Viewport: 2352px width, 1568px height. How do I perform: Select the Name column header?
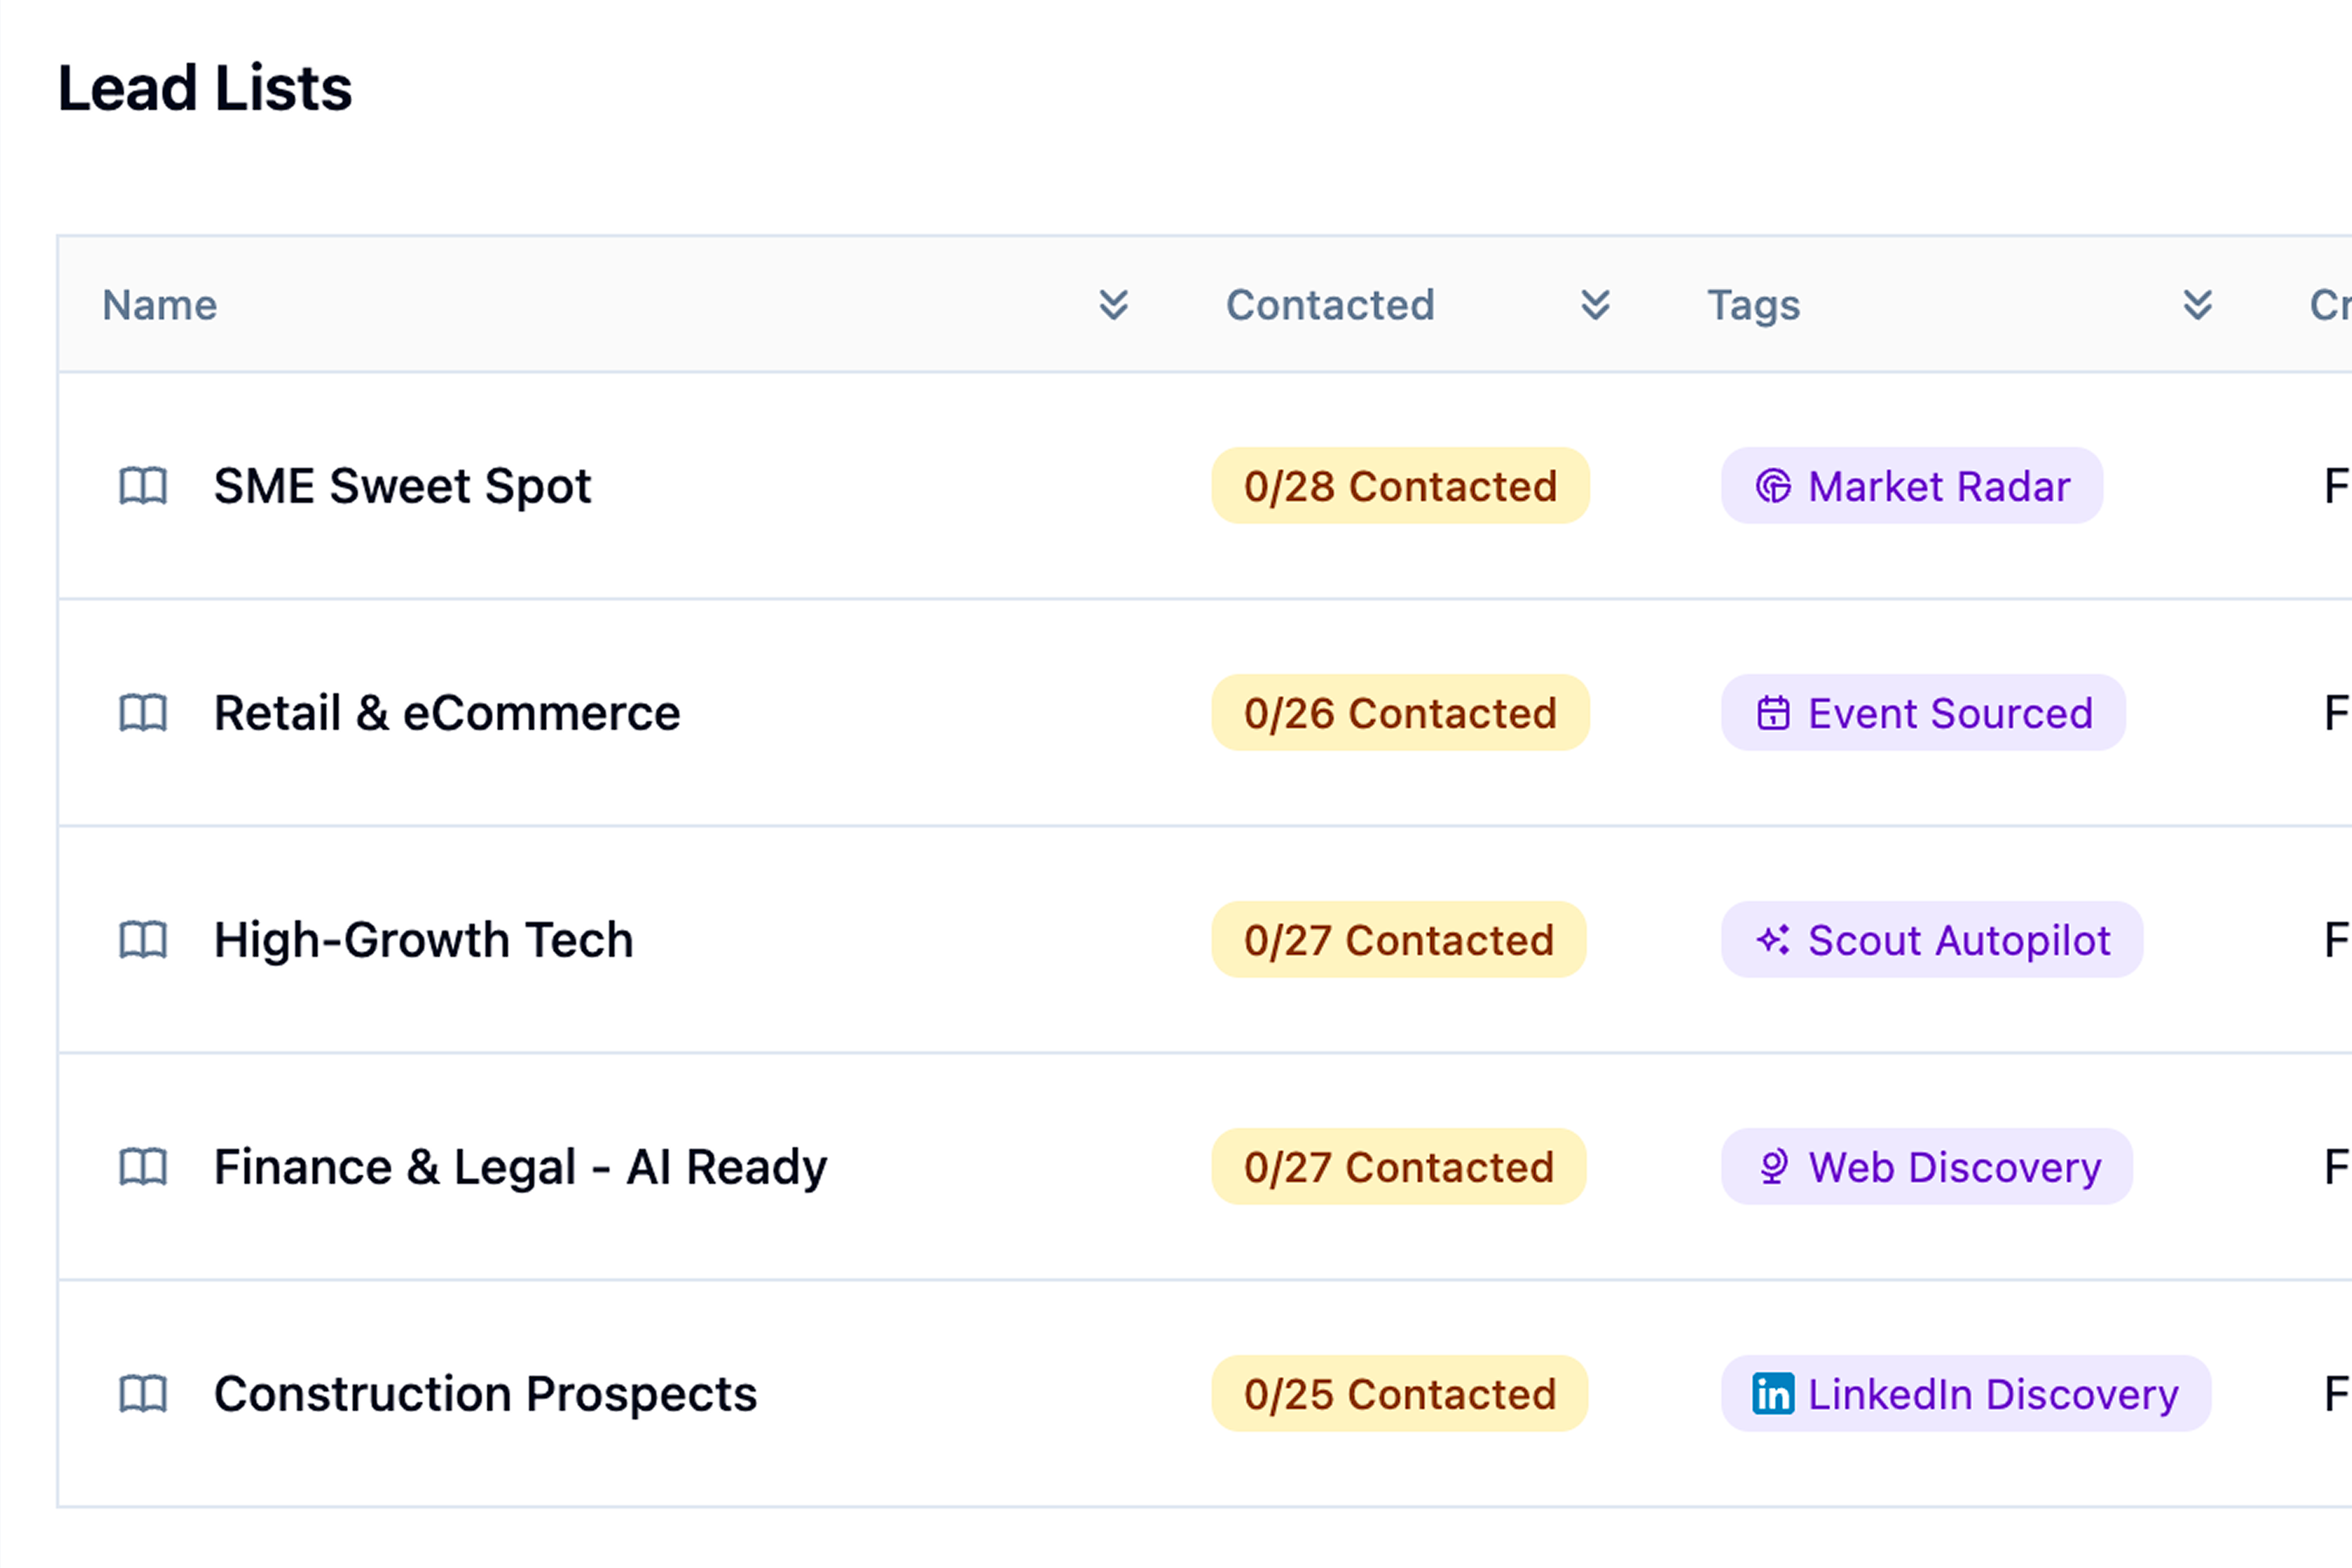pos(160,305)
